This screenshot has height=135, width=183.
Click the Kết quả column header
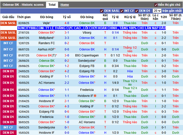105,17
